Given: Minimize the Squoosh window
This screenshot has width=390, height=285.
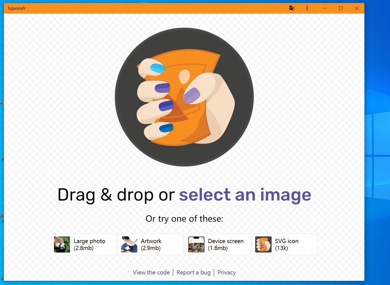Looking at the screenshot, I should pyautogui.click(x=325, y=8).
